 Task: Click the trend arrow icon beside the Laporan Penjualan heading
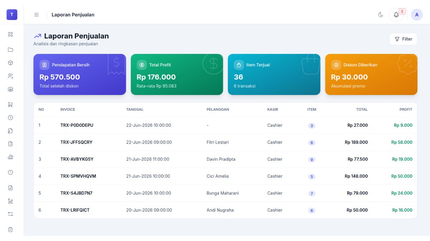tap(37, 36)
